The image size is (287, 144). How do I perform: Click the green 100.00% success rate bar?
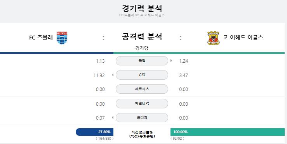(x=228, y=132)
